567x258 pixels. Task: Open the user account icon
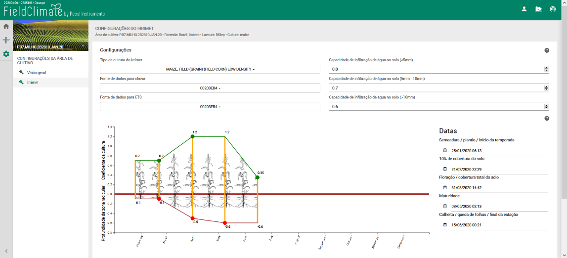[524, 9]
